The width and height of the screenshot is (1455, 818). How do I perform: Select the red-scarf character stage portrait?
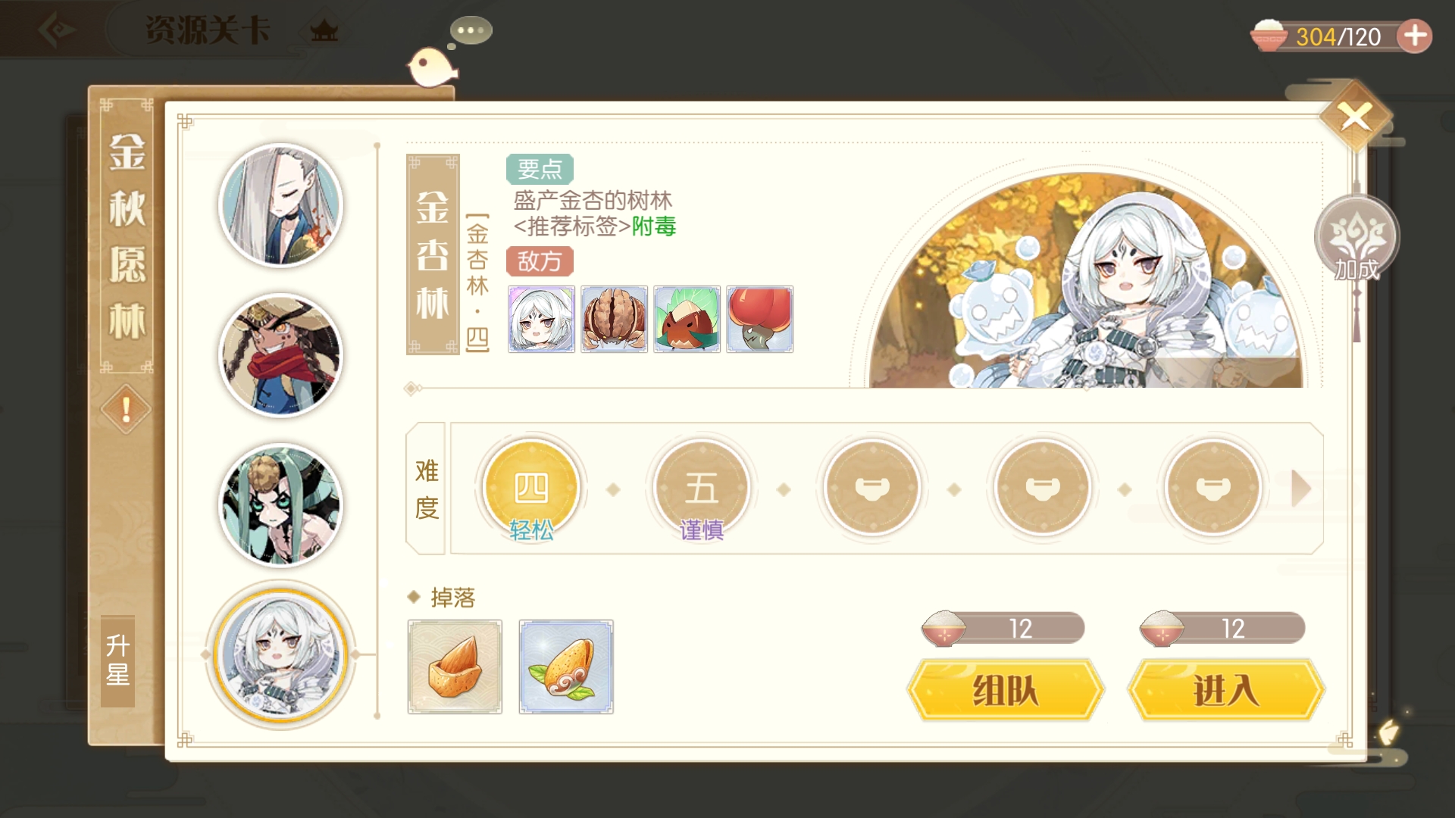tap(281, 355)
